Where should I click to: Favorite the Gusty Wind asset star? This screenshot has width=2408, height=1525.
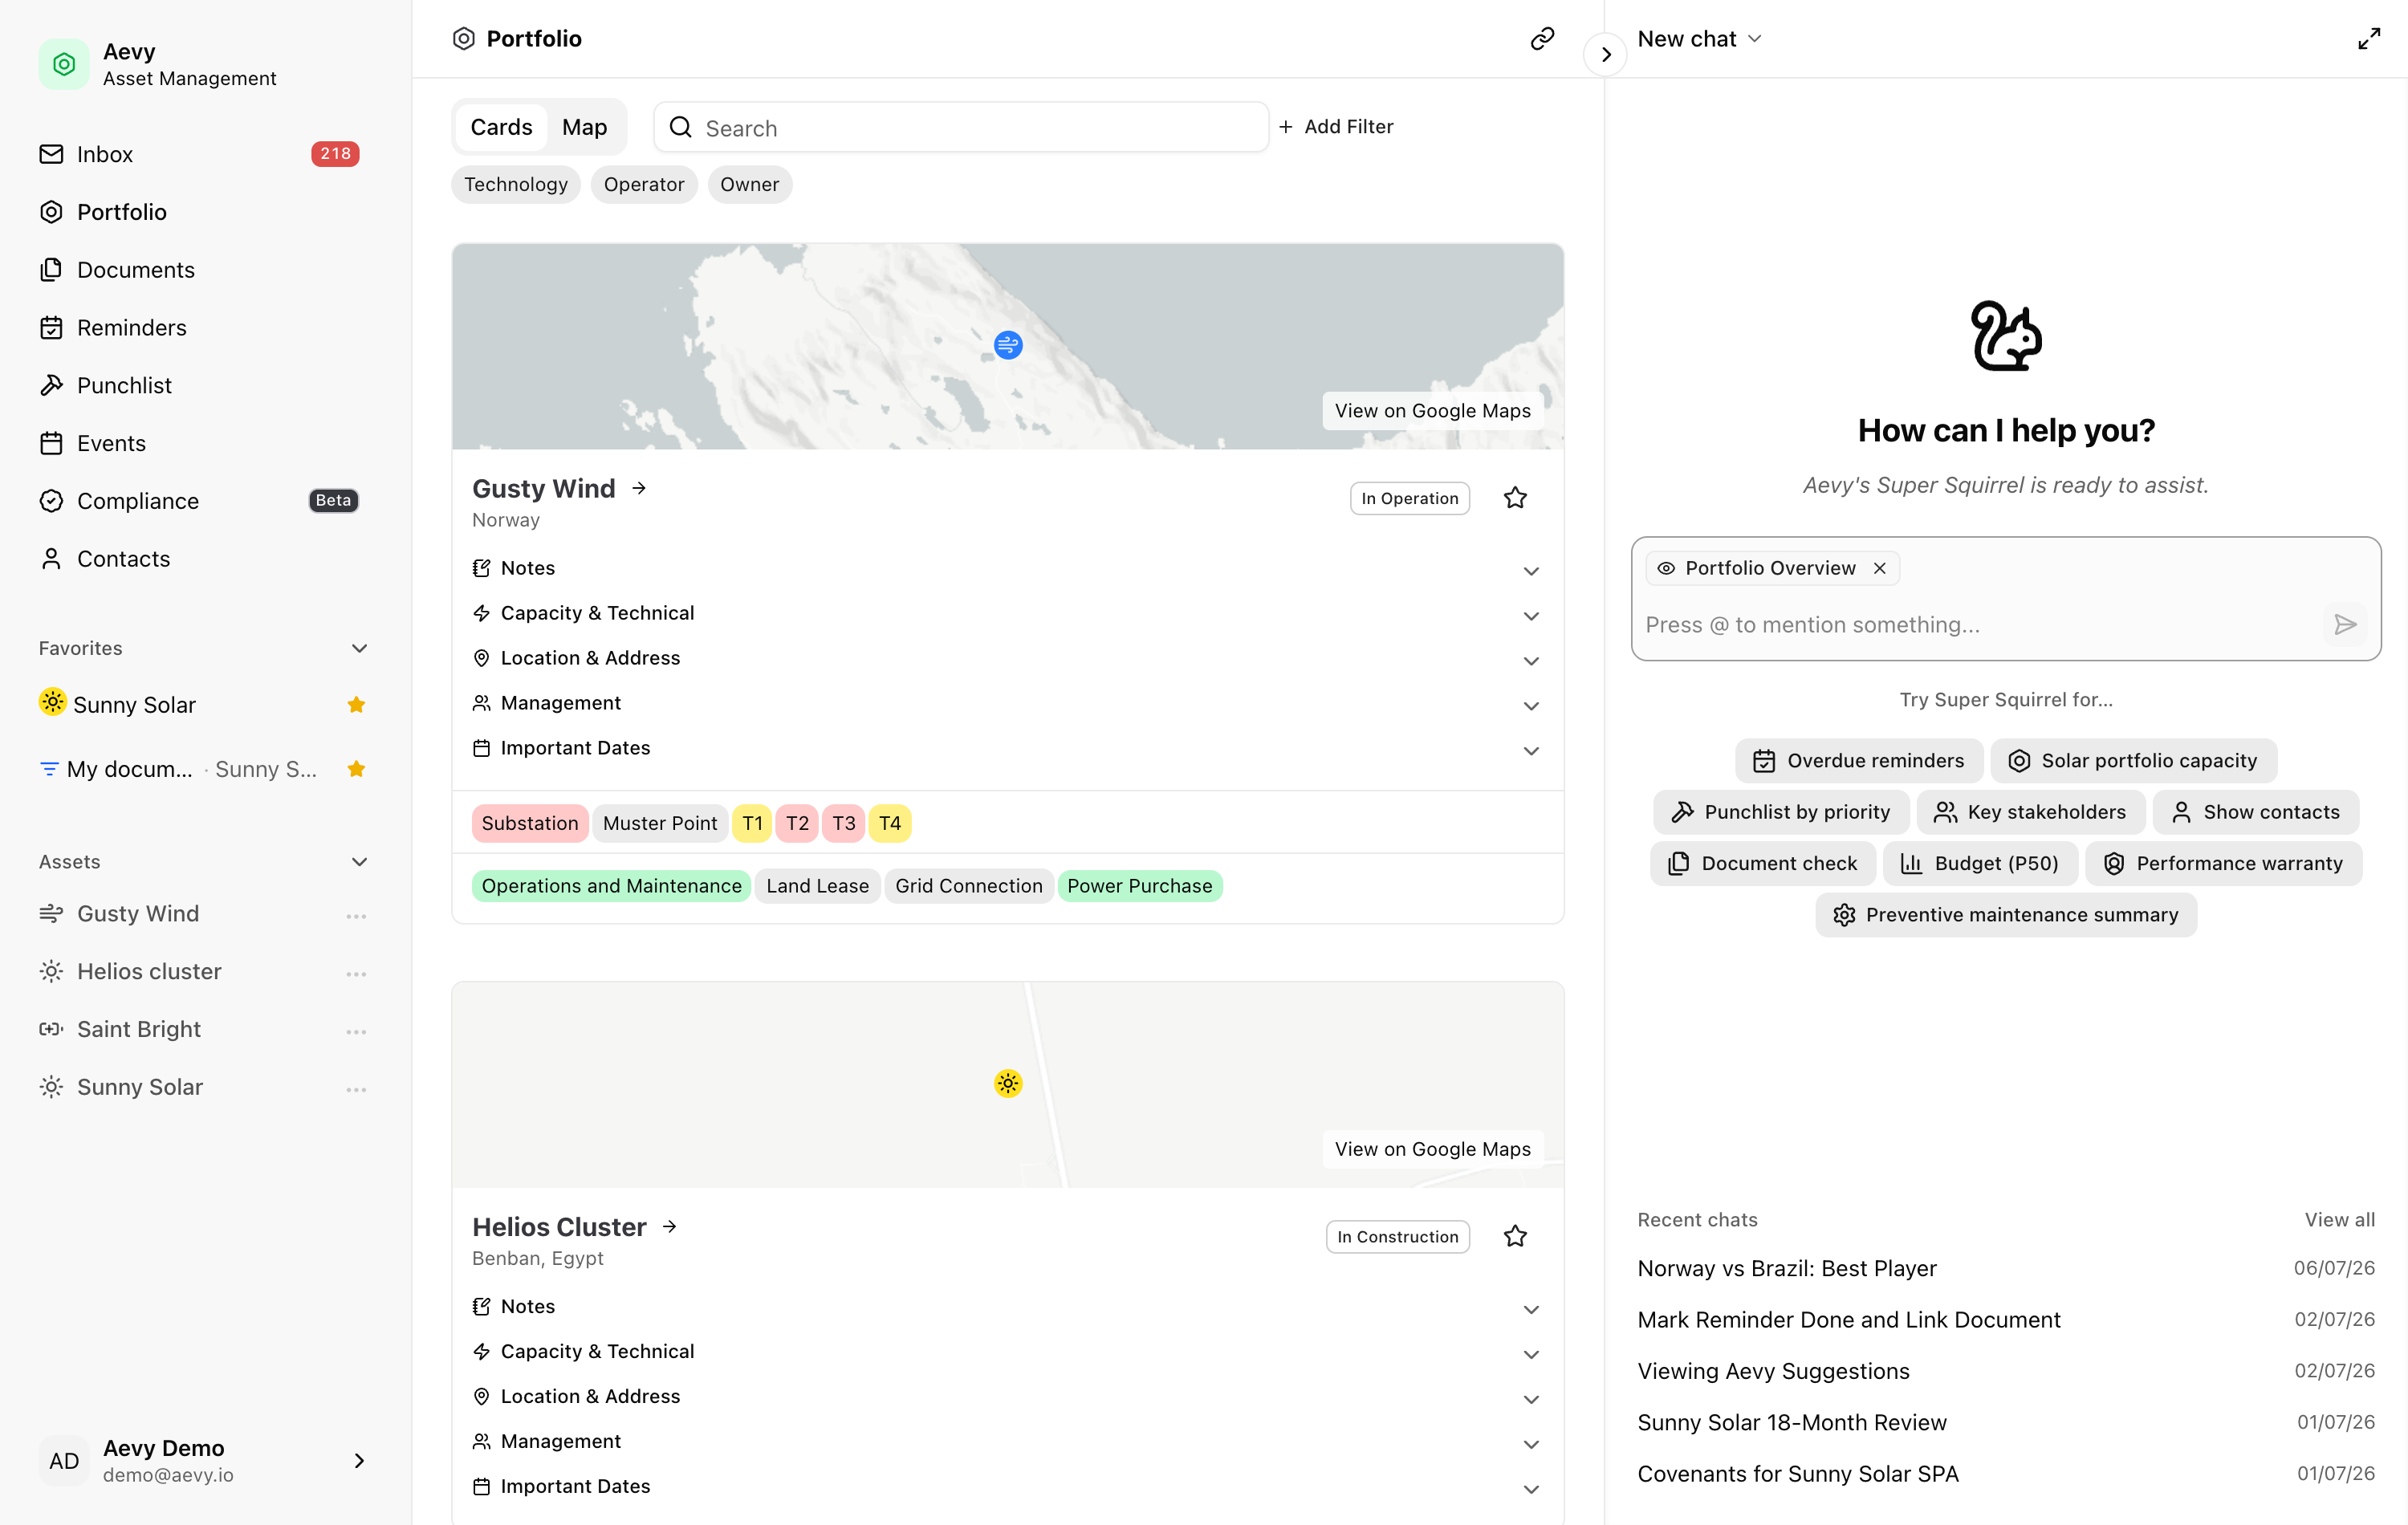[1515, 498]
